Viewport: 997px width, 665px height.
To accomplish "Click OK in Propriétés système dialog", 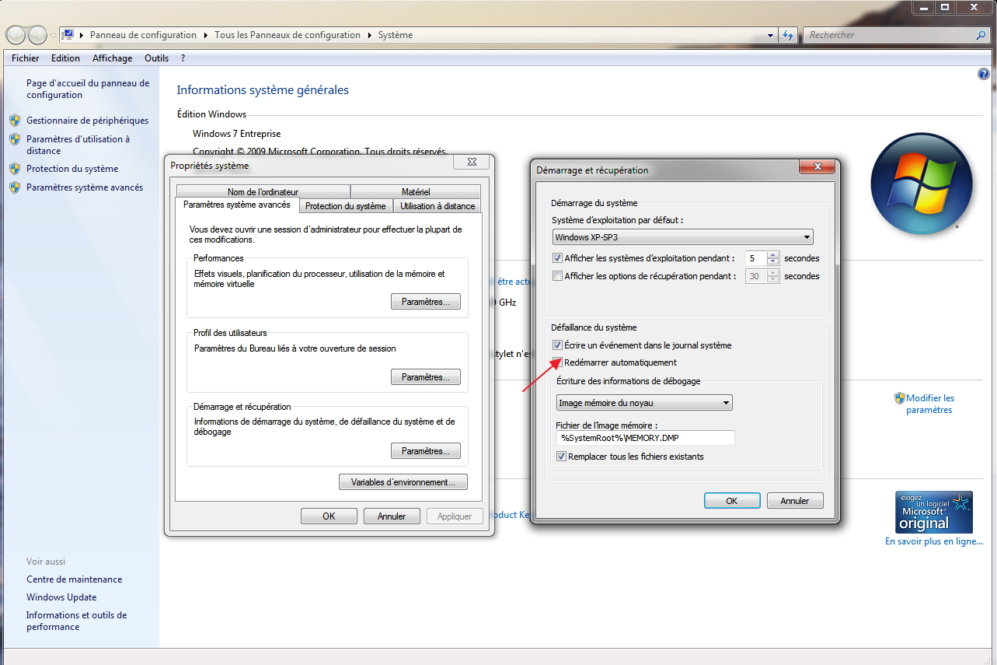I will click(329, 516).
